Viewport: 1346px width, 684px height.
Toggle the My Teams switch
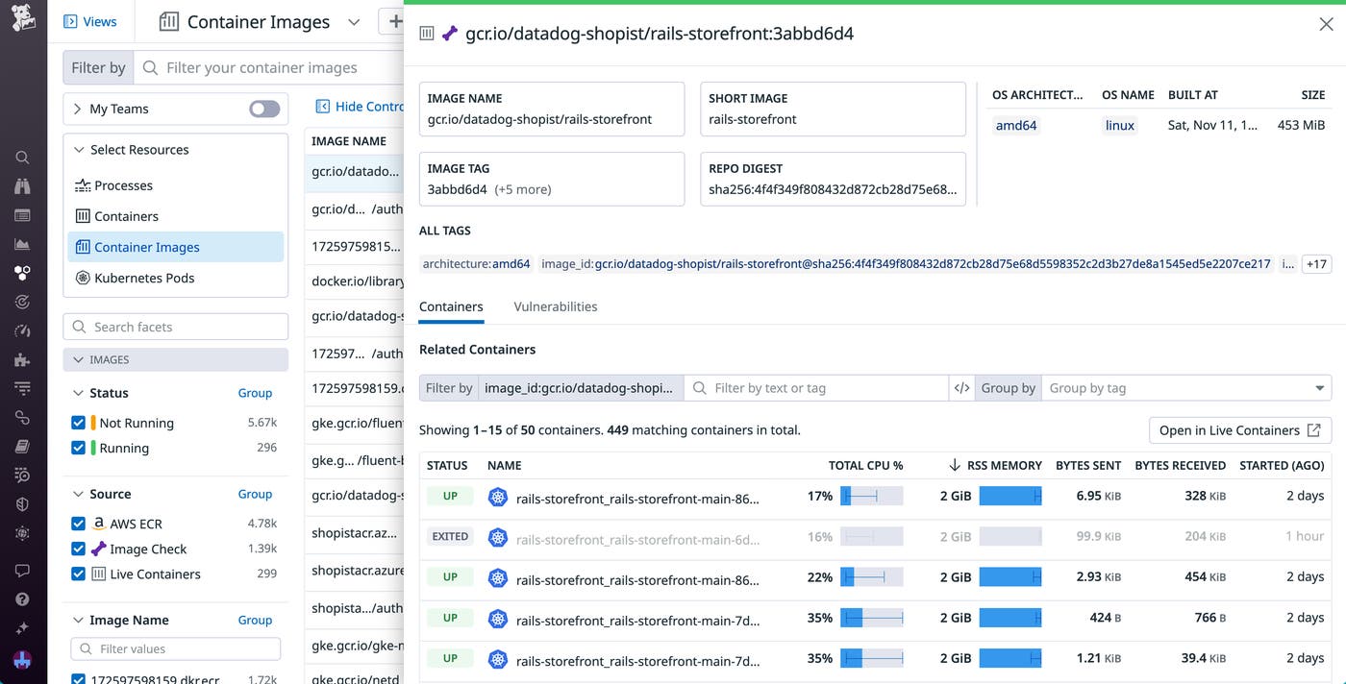[x=264, y=109]
